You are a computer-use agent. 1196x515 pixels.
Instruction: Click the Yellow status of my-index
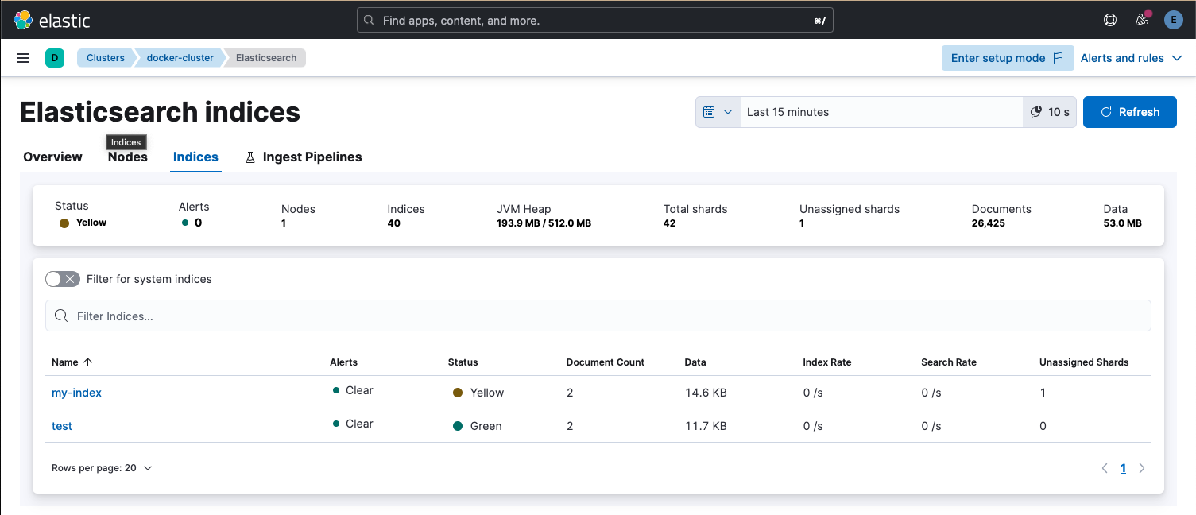click(x=478, y=393)
